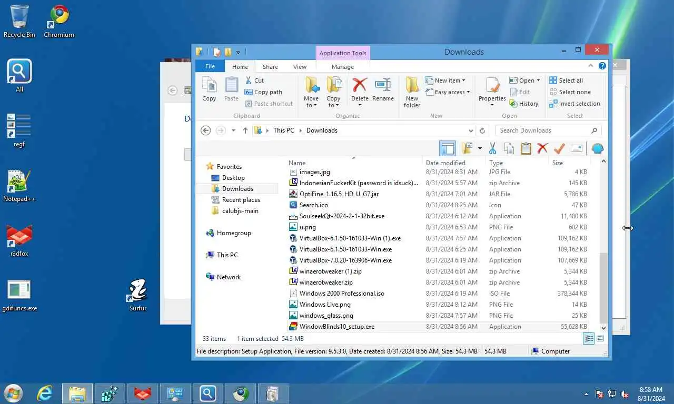This screenshot has height=404, width=674.
Task: Sort by the Size column header
Action: [x=569, y=163]
